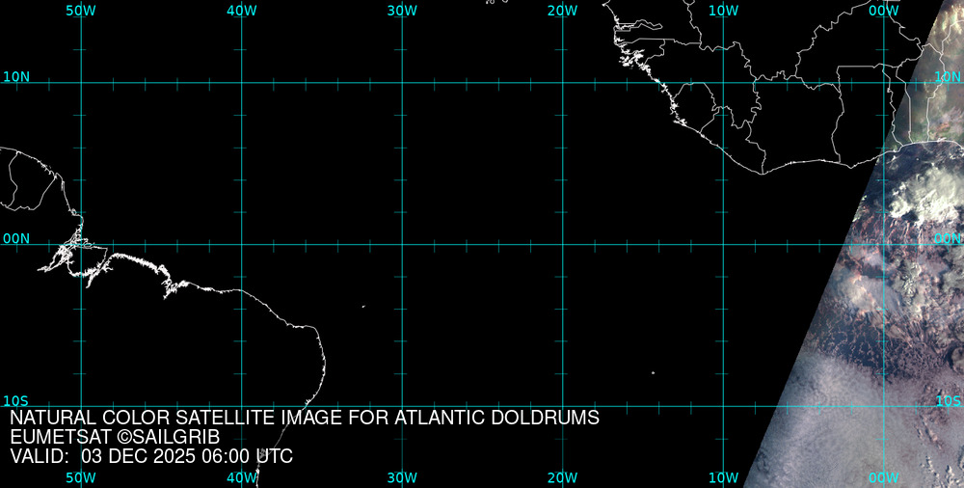Click the bottom 20W longitude label
964x488 pixels.
pyautogui.click(x=562, y=477)
